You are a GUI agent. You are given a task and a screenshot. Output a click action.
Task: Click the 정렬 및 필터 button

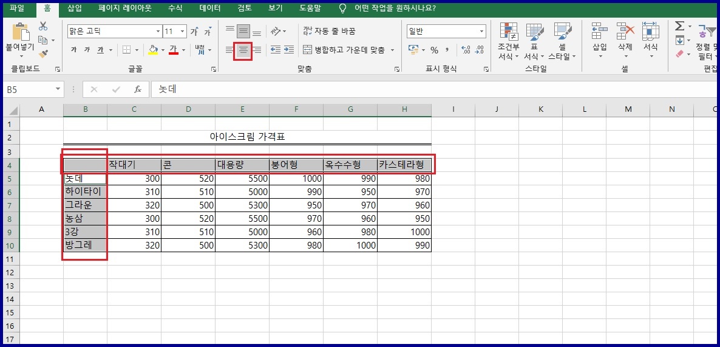tap(706, 41)
